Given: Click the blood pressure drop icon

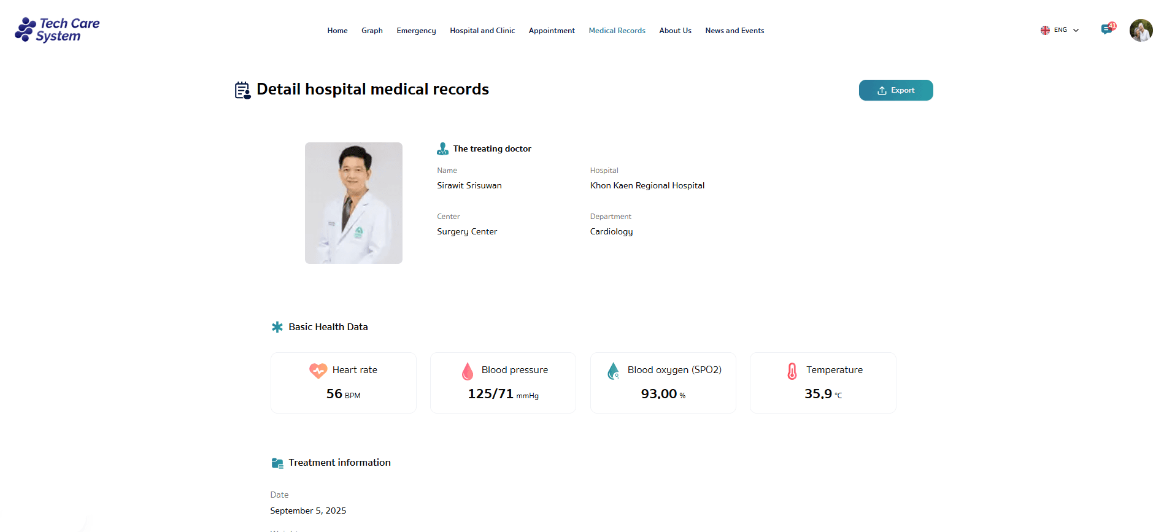Looking at the screenshot, I should (468, 371).
